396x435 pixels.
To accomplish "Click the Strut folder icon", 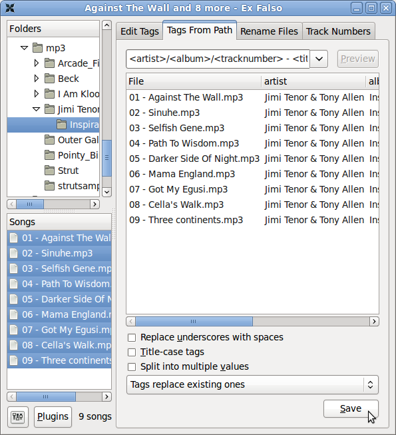I will (50, 171).
